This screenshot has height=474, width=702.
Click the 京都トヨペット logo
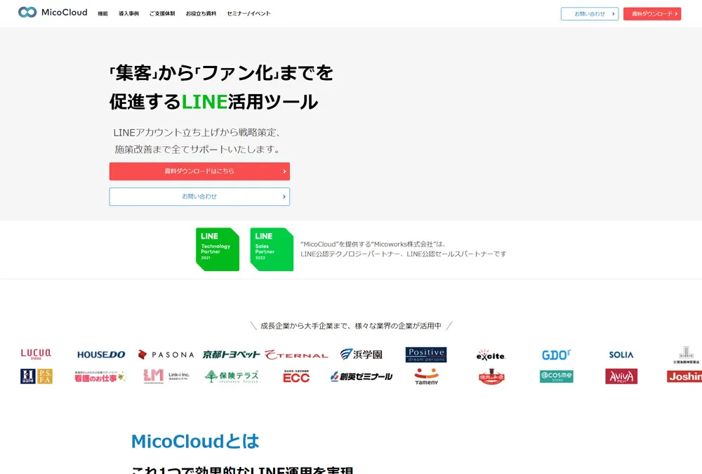[x=231, y=355]
